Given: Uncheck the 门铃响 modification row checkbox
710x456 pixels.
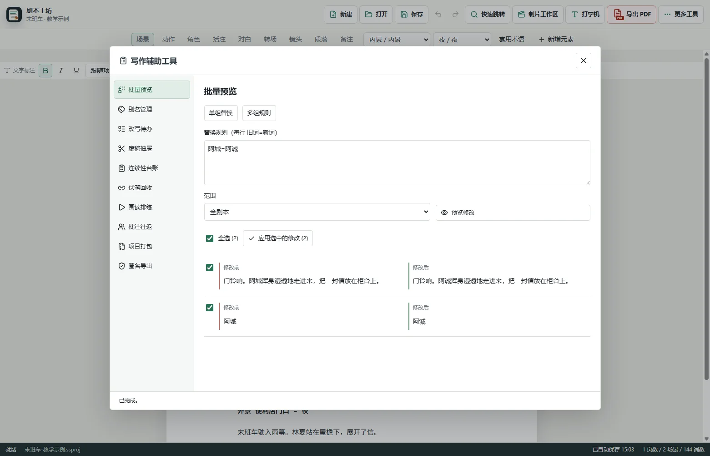Looking at the screenshot, I should point(210,268).
